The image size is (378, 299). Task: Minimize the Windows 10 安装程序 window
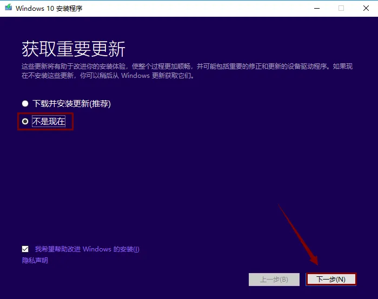click(x=317, y=8)
